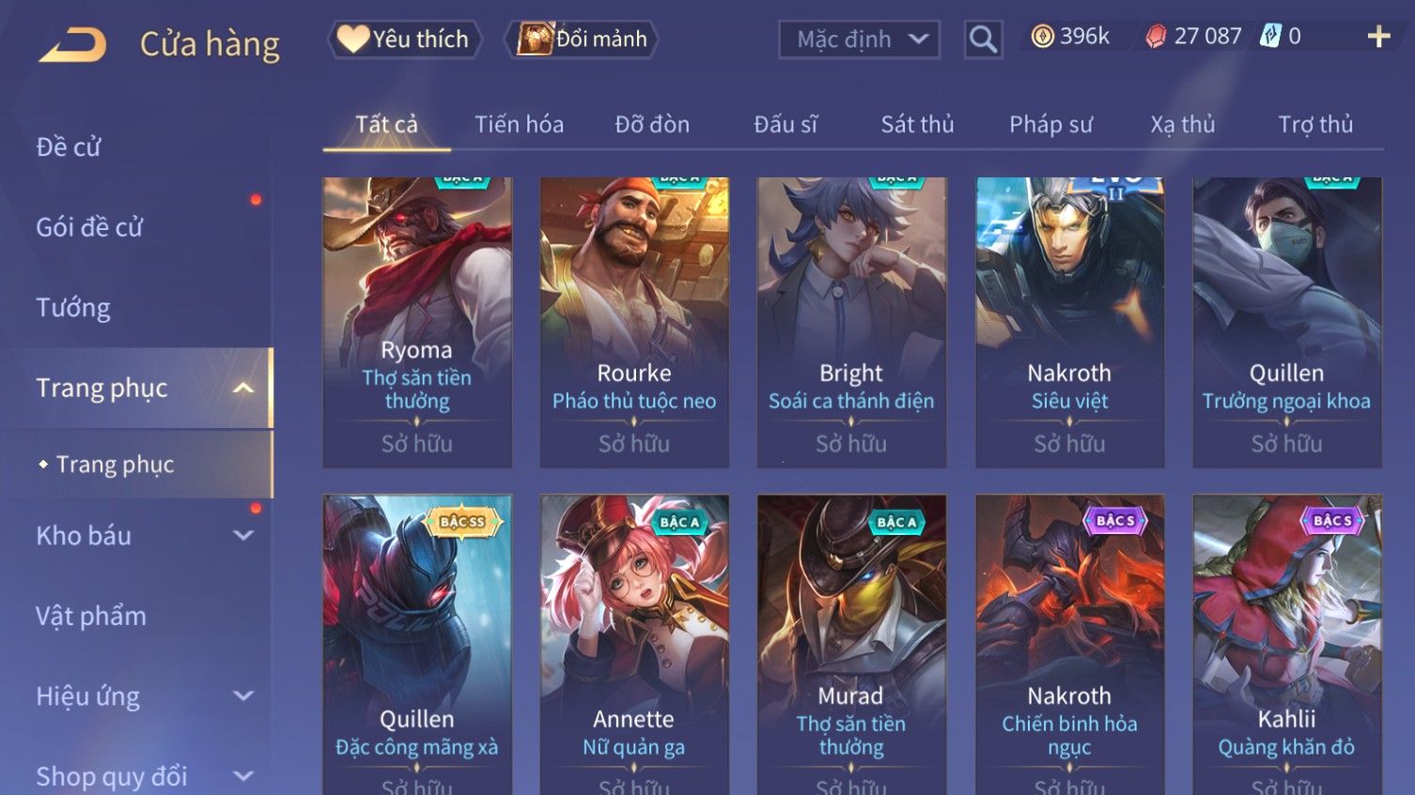Open the Mặc định sort dropdown
1415x795 pixels.
859,39
